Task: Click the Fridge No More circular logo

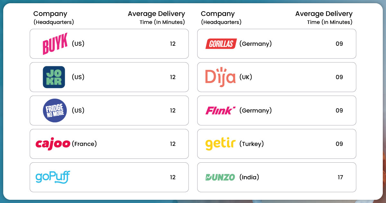Action: (x=55, y=110)
